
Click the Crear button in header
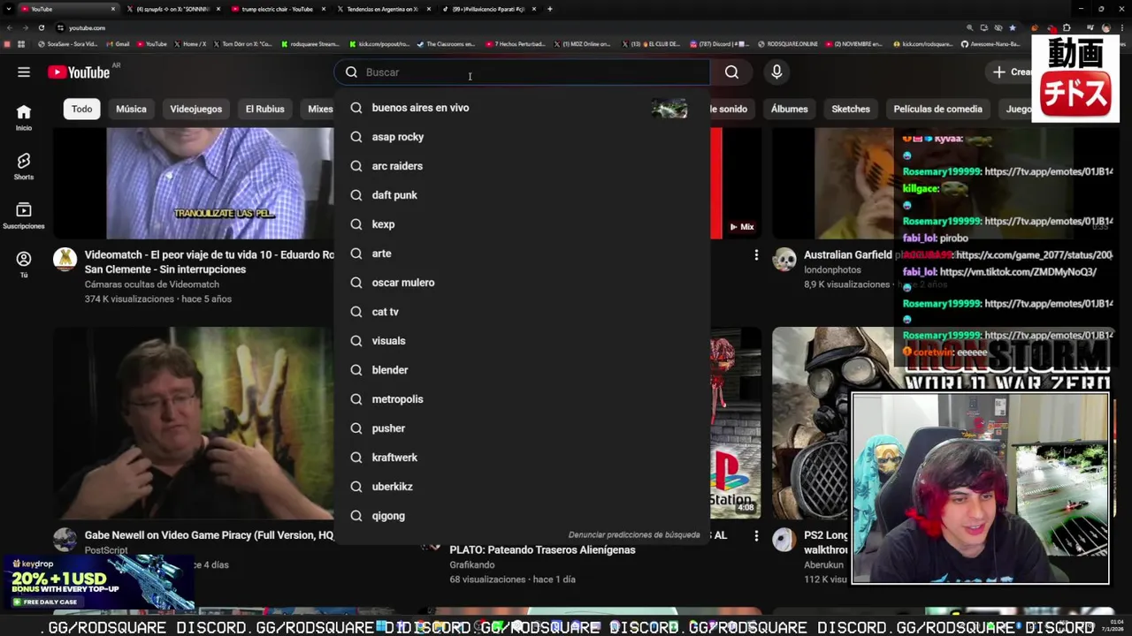coord(1012,72)
